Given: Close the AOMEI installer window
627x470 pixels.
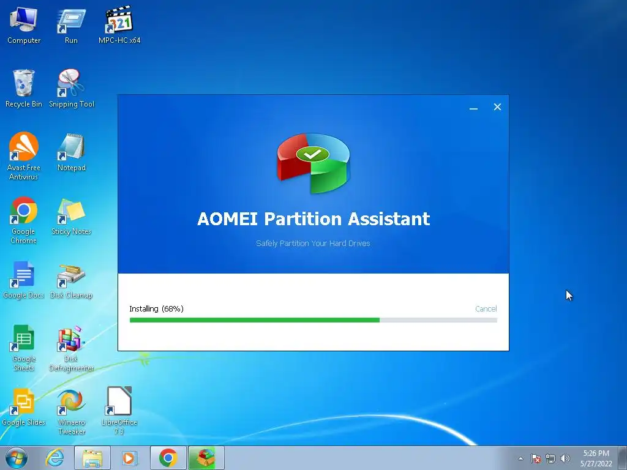Looking at the screenshot, I should (497, 106).
